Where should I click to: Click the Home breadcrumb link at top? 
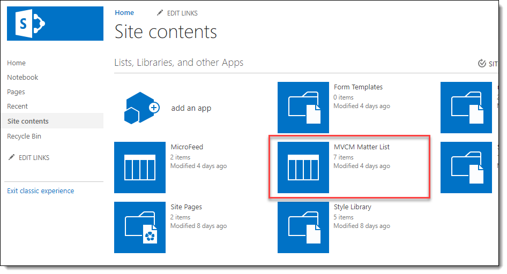[124, 13]
